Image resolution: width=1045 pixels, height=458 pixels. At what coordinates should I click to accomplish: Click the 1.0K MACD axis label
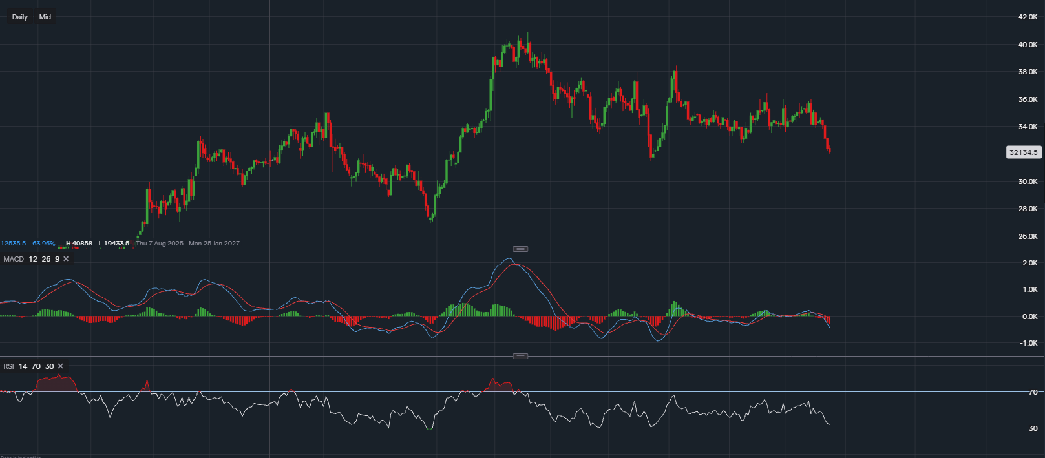click(1030, 289)
